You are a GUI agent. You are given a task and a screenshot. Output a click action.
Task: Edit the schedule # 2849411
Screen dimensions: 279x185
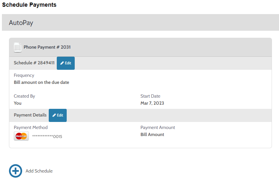coord(65,63)
